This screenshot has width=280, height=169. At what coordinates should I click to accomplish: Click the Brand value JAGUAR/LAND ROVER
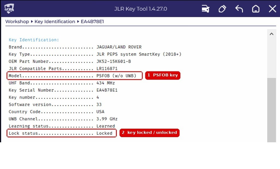pyautogui.click(x=119, y=47)
